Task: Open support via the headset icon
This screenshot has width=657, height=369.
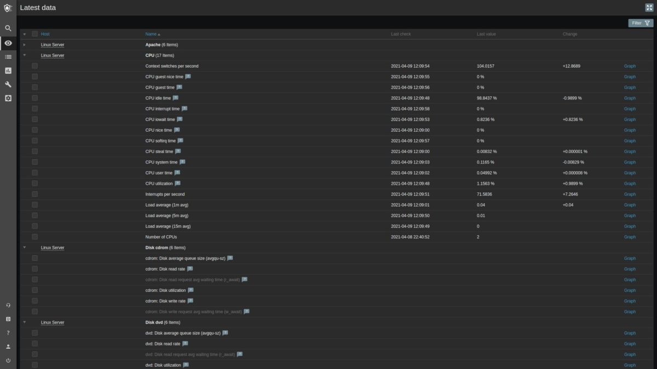Action: click(8, 306)
